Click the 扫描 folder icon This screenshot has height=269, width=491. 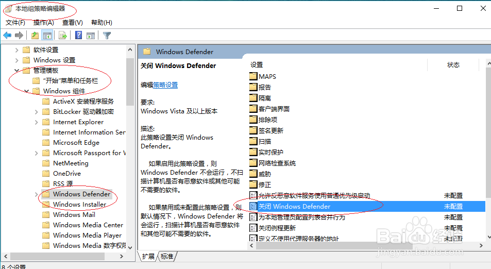(253, 141)
